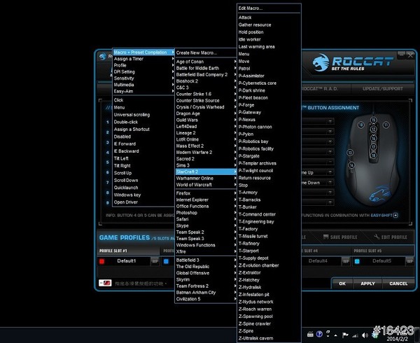Screen dimensions: 420x343
Task: Expand the DPI Setting submenu
Action: point(143,72)
